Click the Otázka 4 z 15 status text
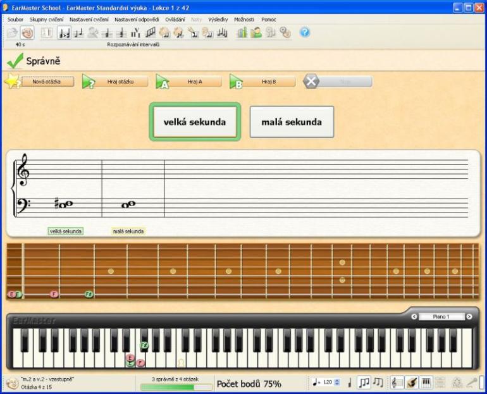 click(36, 387)
